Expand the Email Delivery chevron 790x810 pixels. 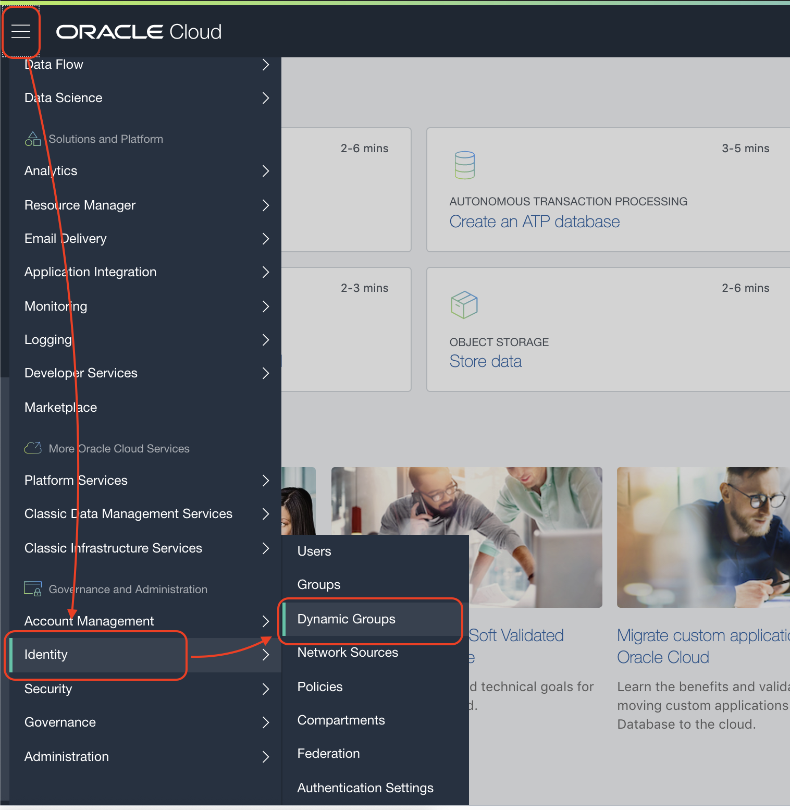(266, 239)
